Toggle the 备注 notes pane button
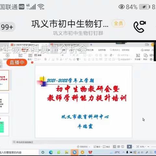156x156 pixels. [x=97, y=147]
